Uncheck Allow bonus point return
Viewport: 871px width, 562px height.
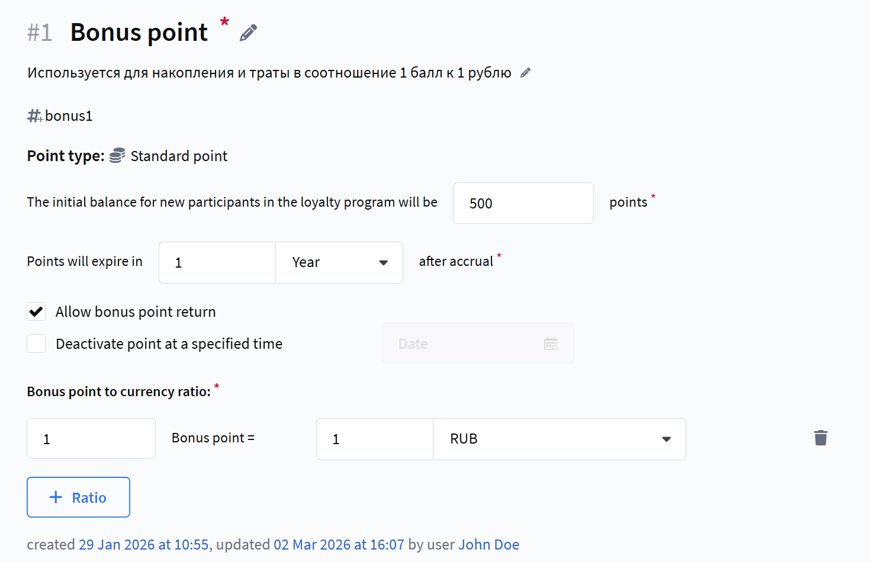tap(36, 311)
